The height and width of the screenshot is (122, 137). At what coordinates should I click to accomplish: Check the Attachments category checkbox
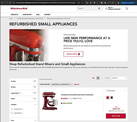[12, 109]
